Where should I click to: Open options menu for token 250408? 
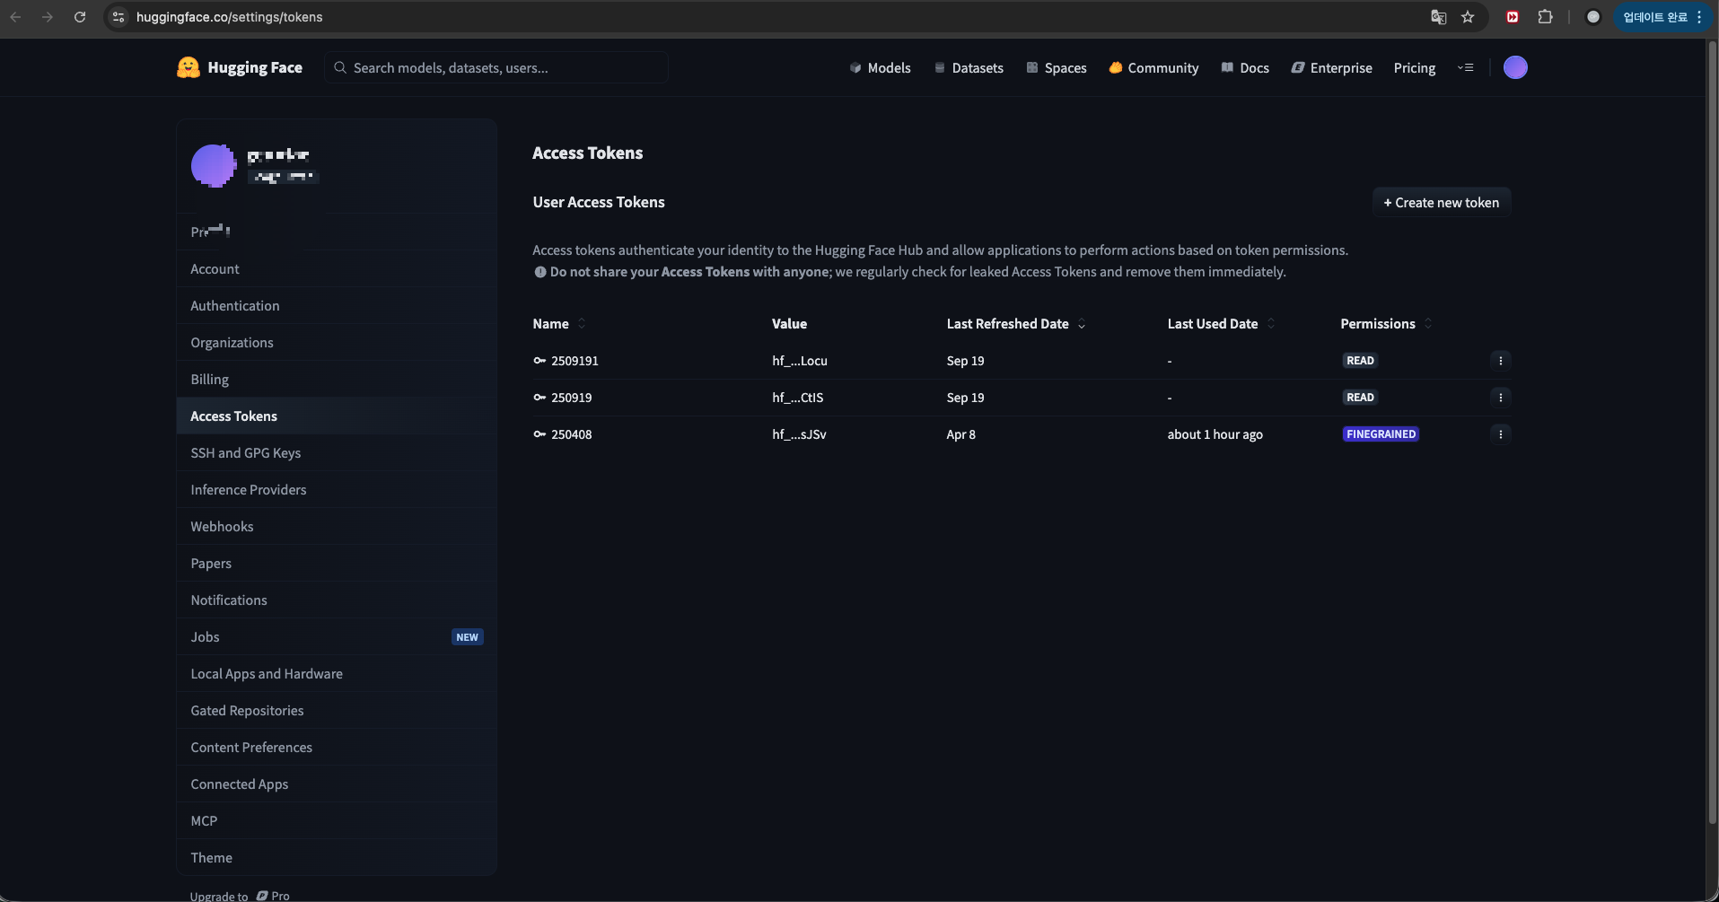[1500, 434]
